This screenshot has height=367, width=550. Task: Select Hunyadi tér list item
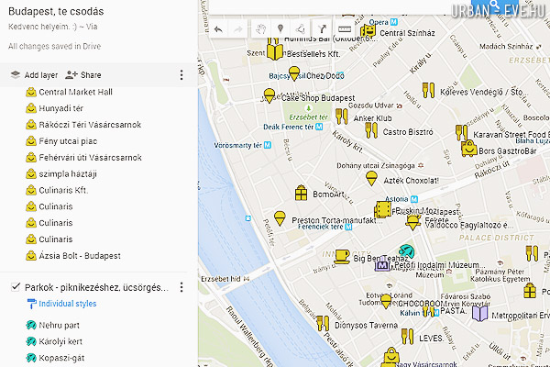click(x=55, y=108)
